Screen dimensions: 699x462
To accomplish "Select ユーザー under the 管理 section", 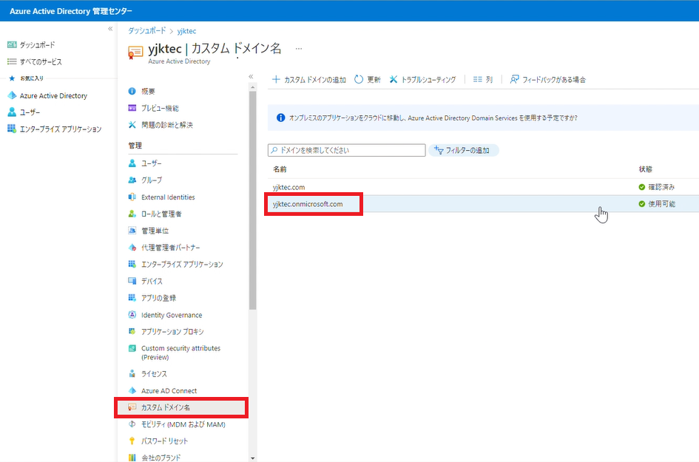I will coord(151,163).
